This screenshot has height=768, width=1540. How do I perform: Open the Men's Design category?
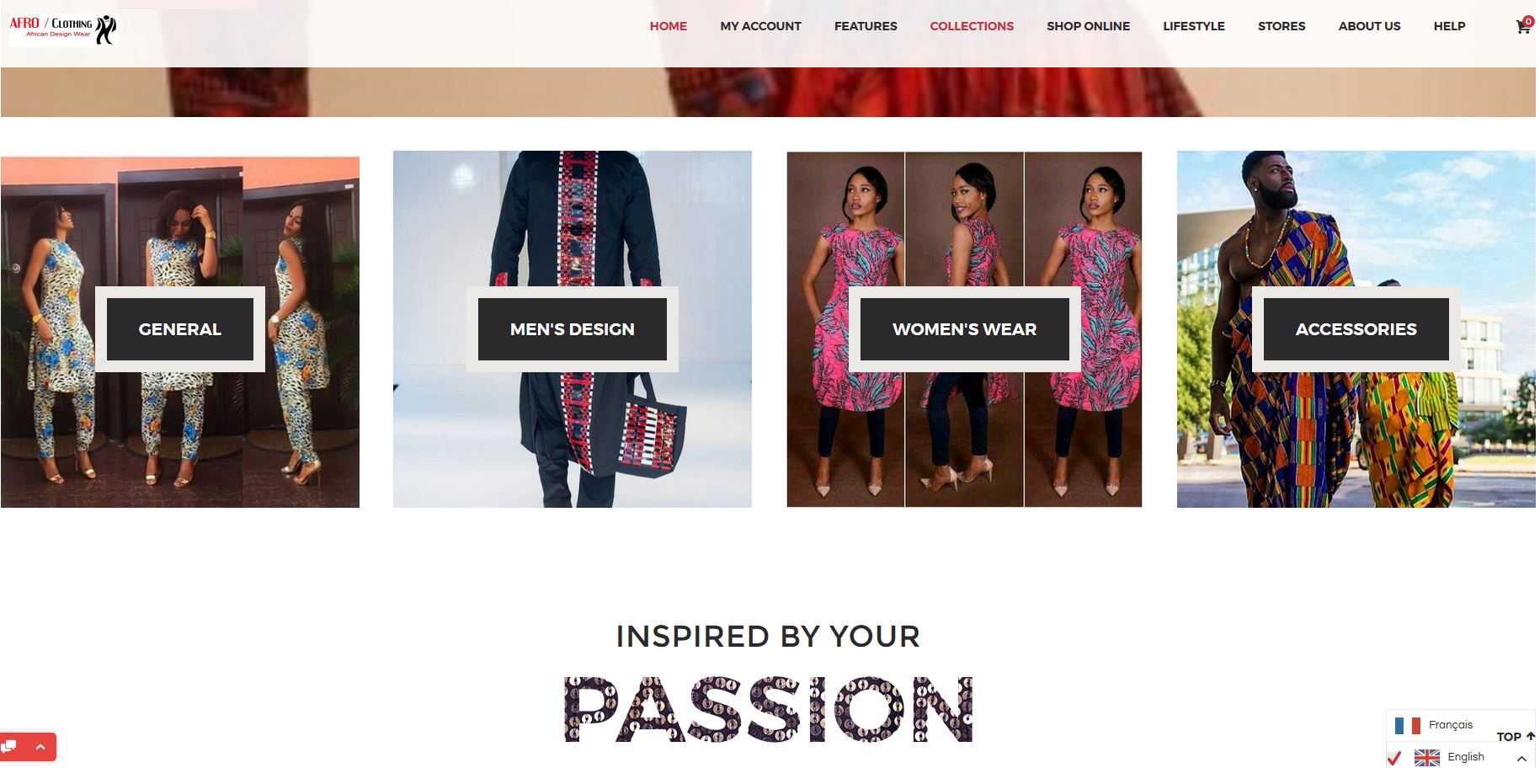(x=573, y=329)
